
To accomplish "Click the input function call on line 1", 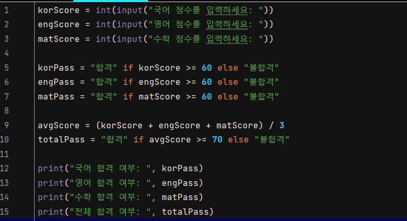I will 130,10.
